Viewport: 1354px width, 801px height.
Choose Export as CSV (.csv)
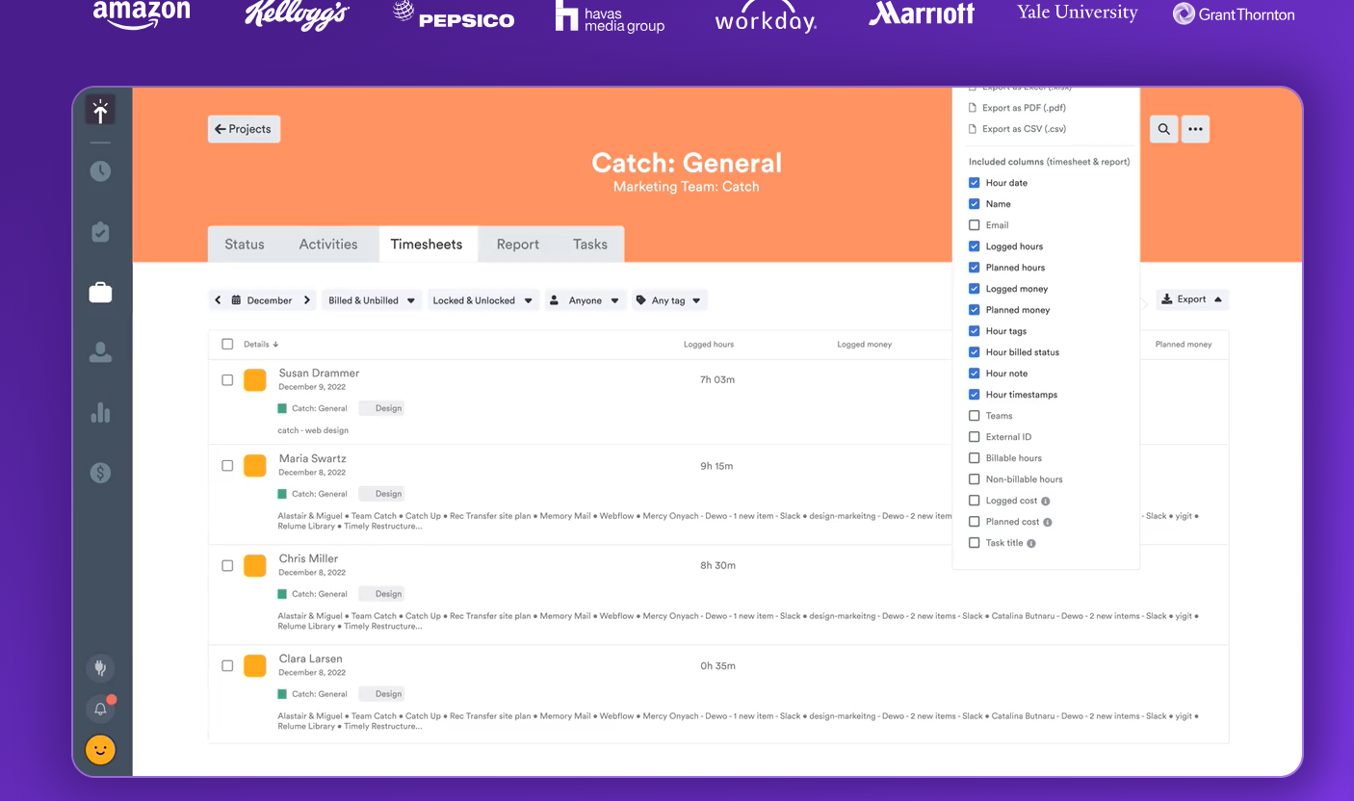click(1017, 129)
